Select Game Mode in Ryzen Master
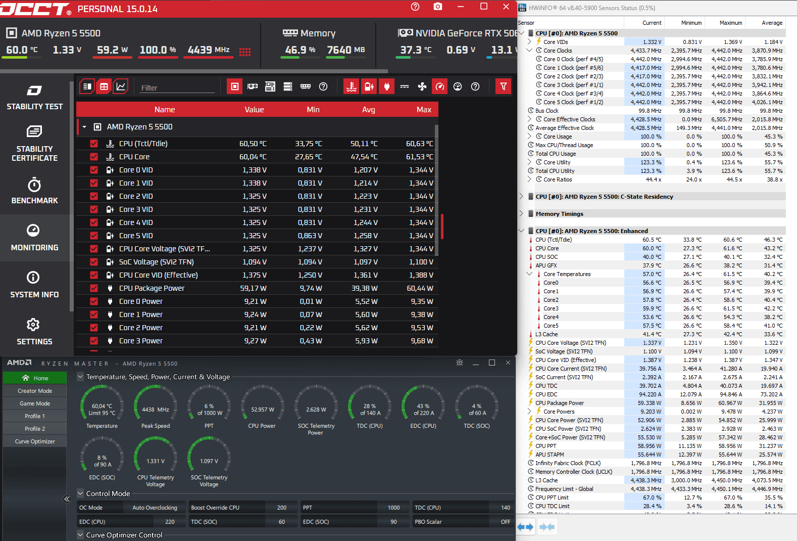Screen dimensions: 797x541 (35, 403)
